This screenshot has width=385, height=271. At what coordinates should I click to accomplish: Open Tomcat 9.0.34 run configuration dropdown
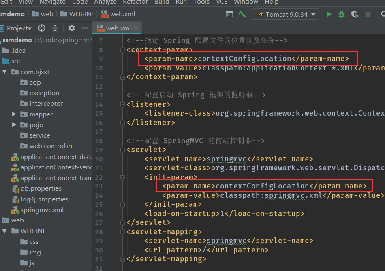(286, 14)
